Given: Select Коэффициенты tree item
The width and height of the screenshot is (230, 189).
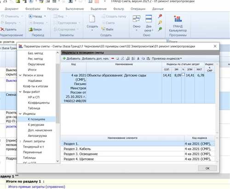Looking at the screenshot, I should (39, 103).
